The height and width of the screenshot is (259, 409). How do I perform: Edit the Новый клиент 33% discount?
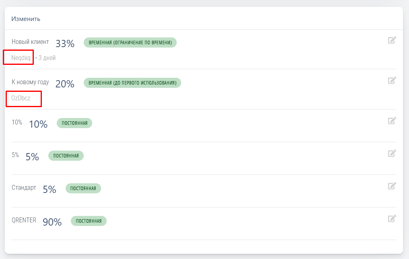[392, 40]
